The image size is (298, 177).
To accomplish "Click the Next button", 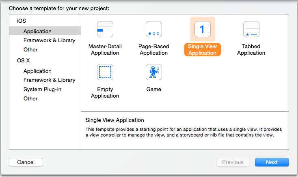I will point(272,162).
